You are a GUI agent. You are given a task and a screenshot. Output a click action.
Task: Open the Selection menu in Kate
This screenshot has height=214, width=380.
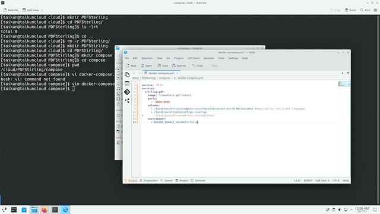(147, 58)
